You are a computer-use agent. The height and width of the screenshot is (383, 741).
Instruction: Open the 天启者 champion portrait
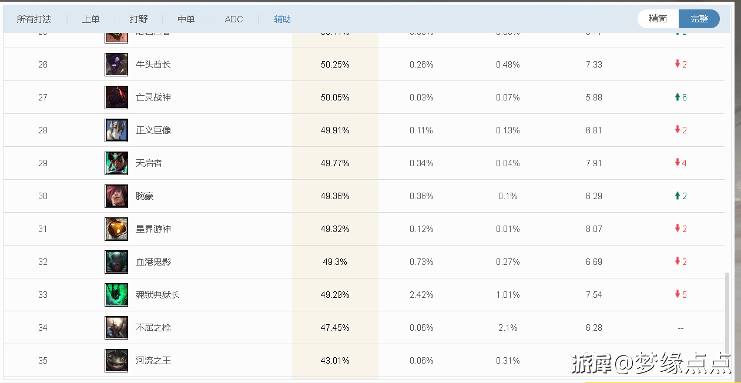[116, 163]
